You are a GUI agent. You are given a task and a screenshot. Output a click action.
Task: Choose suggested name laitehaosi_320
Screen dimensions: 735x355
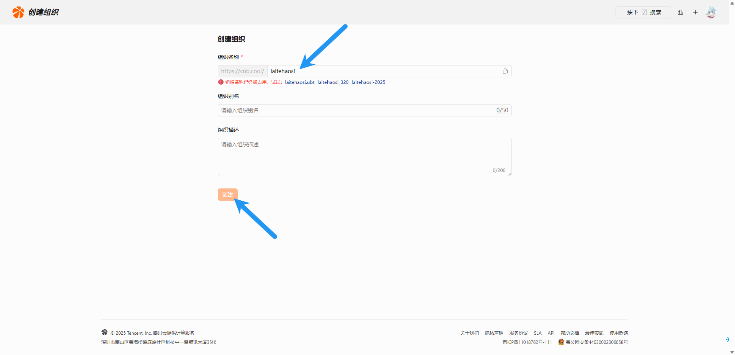tap(333, 82)
